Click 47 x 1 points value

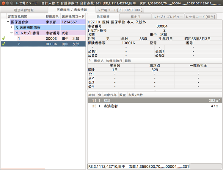click(x=216, y=106)
